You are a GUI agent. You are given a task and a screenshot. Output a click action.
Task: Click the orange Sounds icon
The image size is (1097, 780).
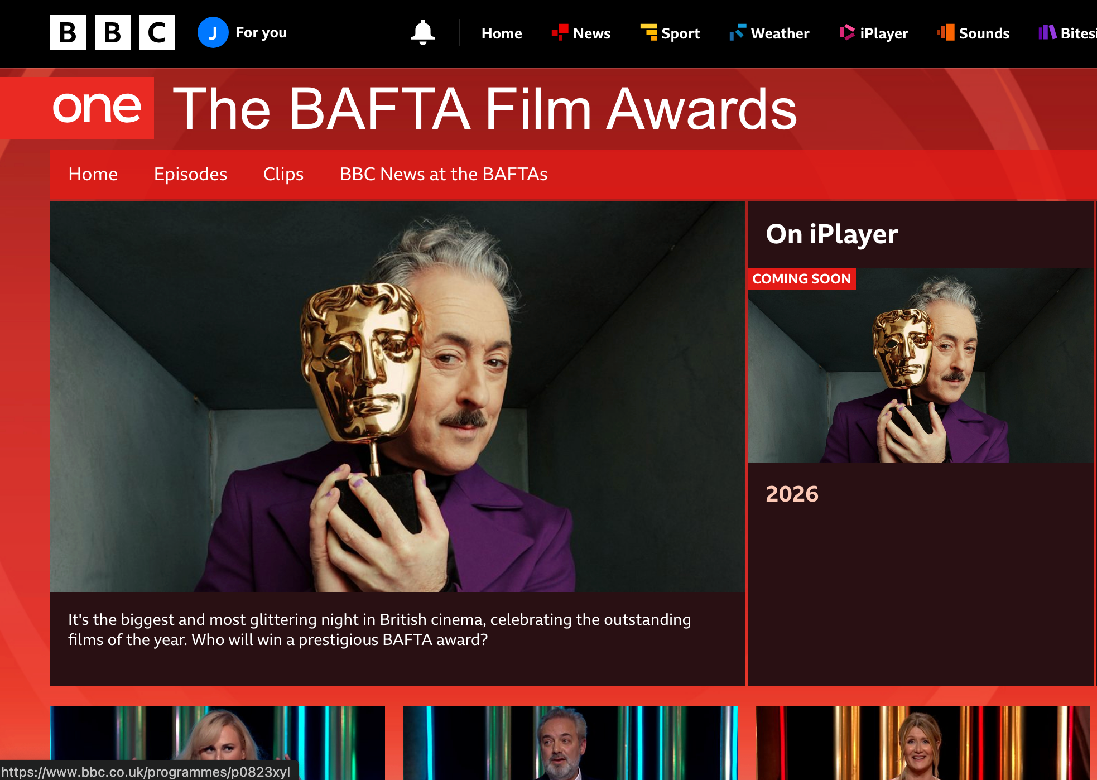coord(946,32)
